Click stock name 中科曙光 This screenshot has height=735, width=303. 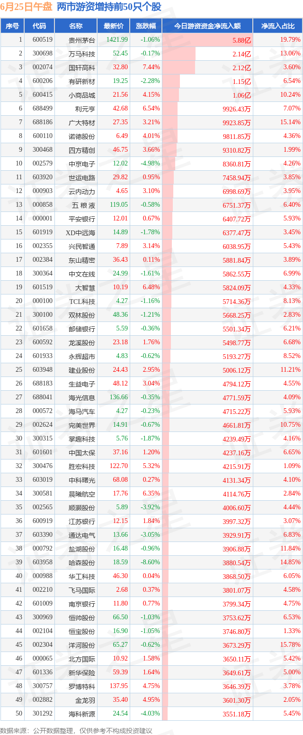[82, 480]
